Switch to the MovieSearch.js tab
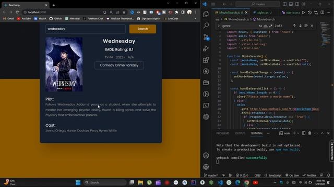The width and height of the screenshot is (334, 187). point(229,12)
